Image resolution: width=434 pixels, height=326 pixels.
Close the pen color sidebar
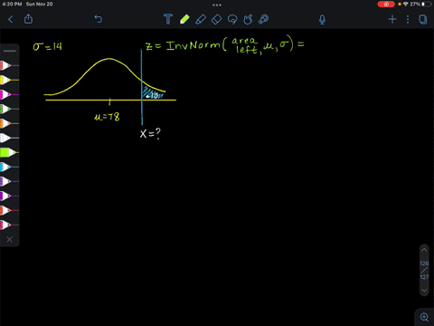pos(10,239)
